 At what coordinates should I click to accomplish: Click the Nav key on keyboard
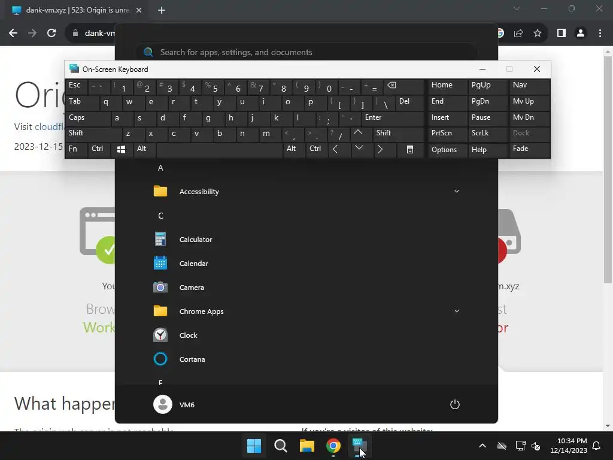click(529, 86)
